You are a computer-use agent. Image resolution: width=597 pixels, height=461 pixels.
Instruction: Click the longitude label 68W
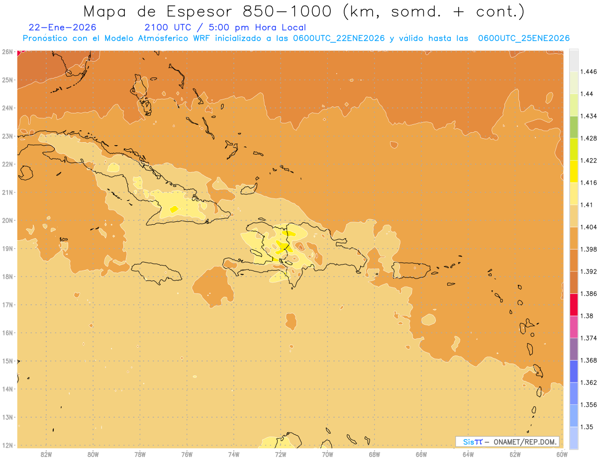pyautogui.click(x=374, y=454)
